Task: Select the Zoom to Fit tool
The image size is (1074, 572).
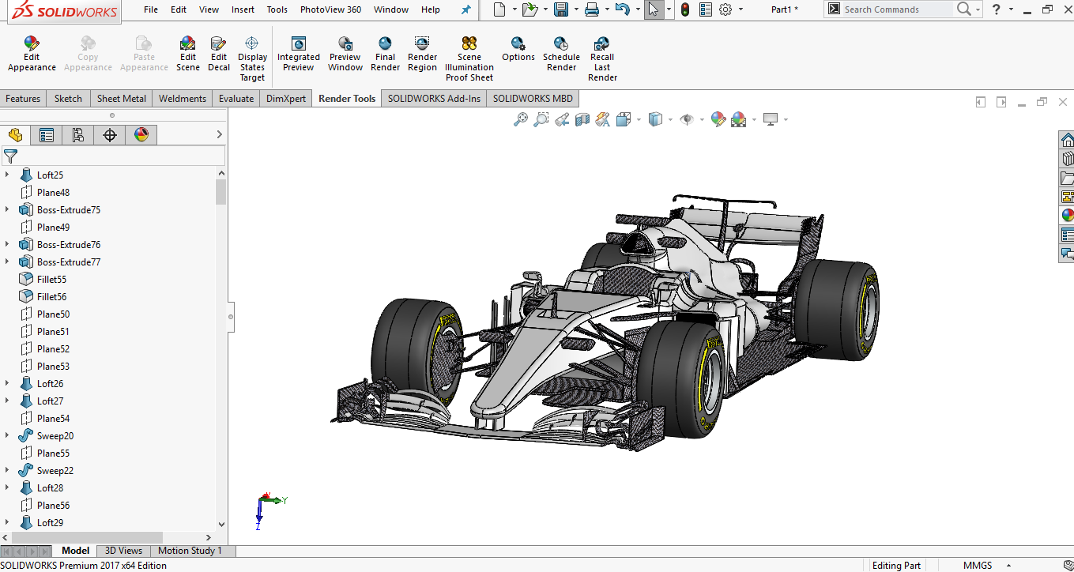Action: pos(519,119)
